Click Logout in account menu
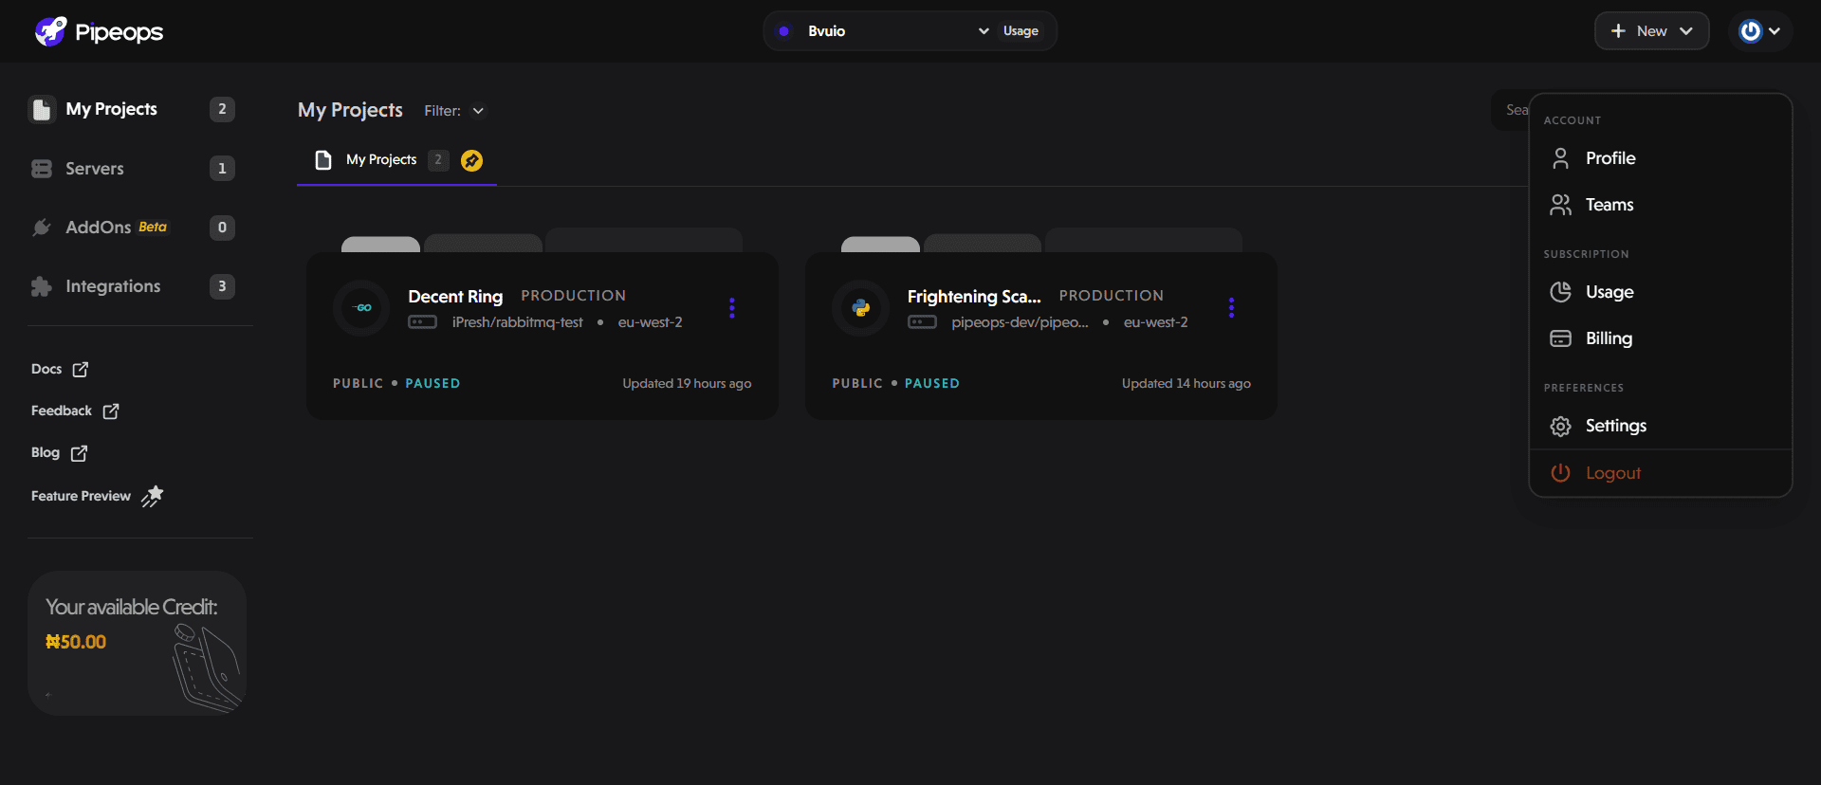The height and width of the screenshot is (785, 1821). [1660, 473]
